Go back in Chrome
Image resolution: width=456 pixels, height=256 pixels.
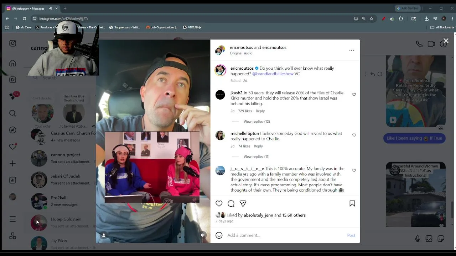(7, 18)
